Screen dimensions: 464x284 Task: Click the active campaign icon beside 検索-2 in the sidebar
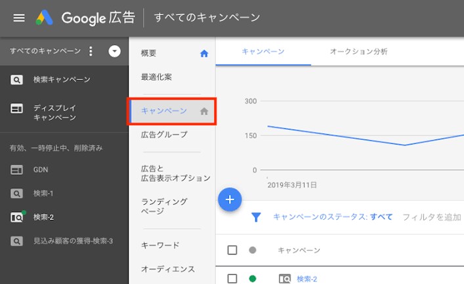pos(18,217)
